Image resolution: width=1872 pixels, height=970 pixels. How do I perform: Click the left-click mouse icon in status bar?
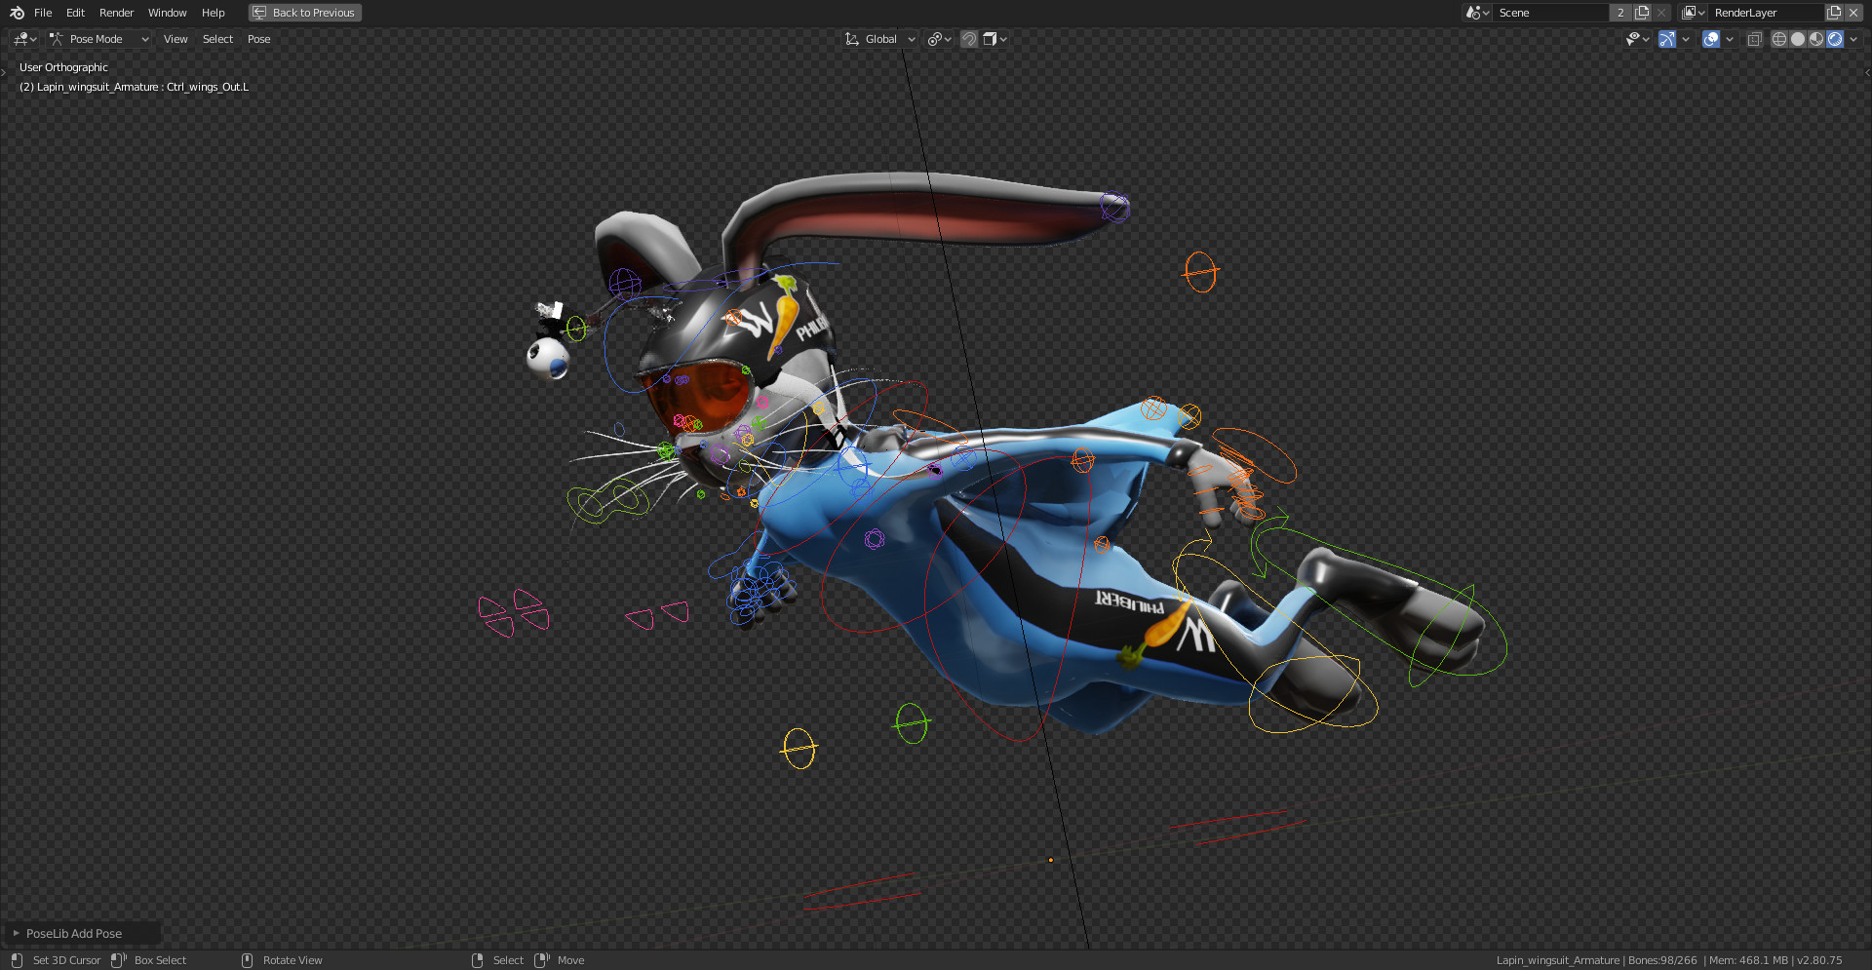pos(17,960)
